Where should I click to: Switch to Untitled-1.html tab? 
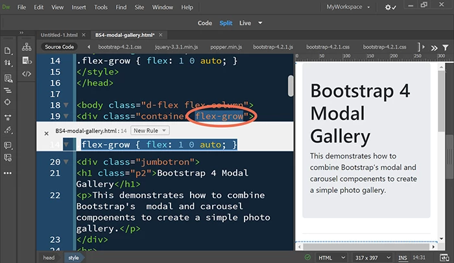59,35
